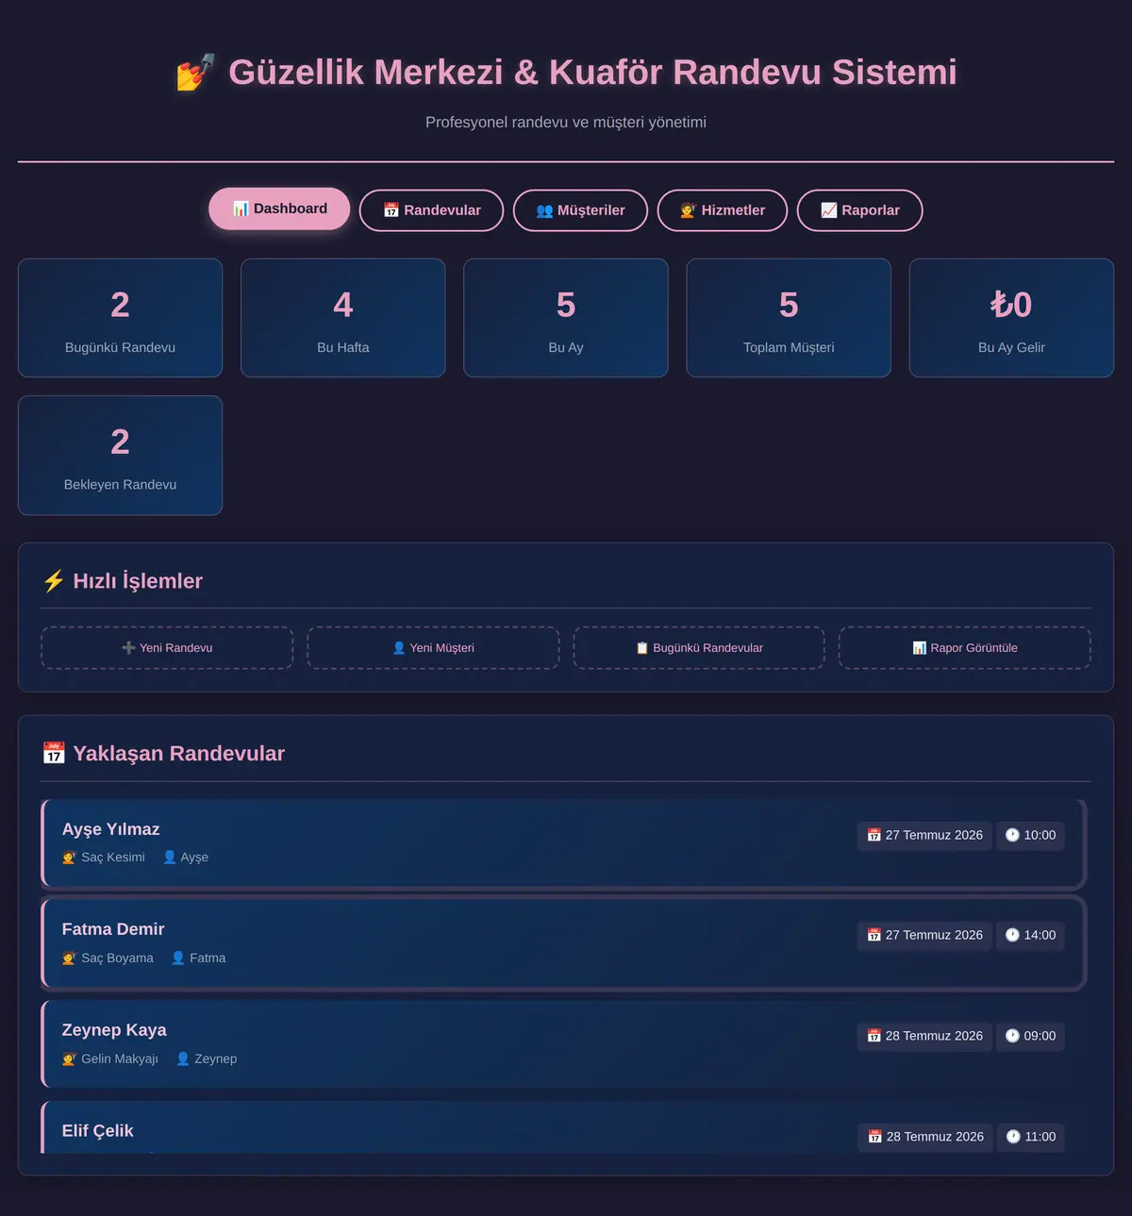Click the trend chart icon in Raporlar
The width and height of the screenshot is (1132, 1216).
[829, 210]
